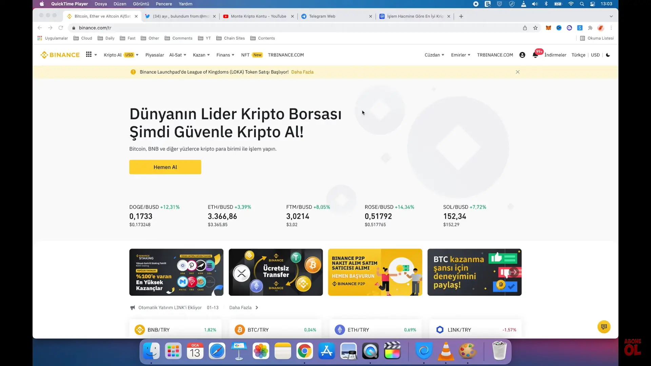Expand the Finans dropdown menu
Viewport: 651px width, 366px height.
225,55
